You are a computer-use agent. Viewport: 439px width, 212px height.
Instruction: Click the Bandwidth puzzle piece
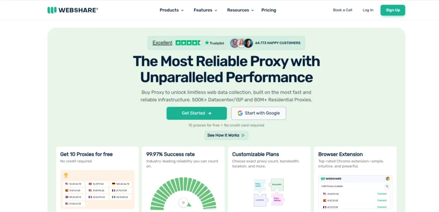coord(277,184)
